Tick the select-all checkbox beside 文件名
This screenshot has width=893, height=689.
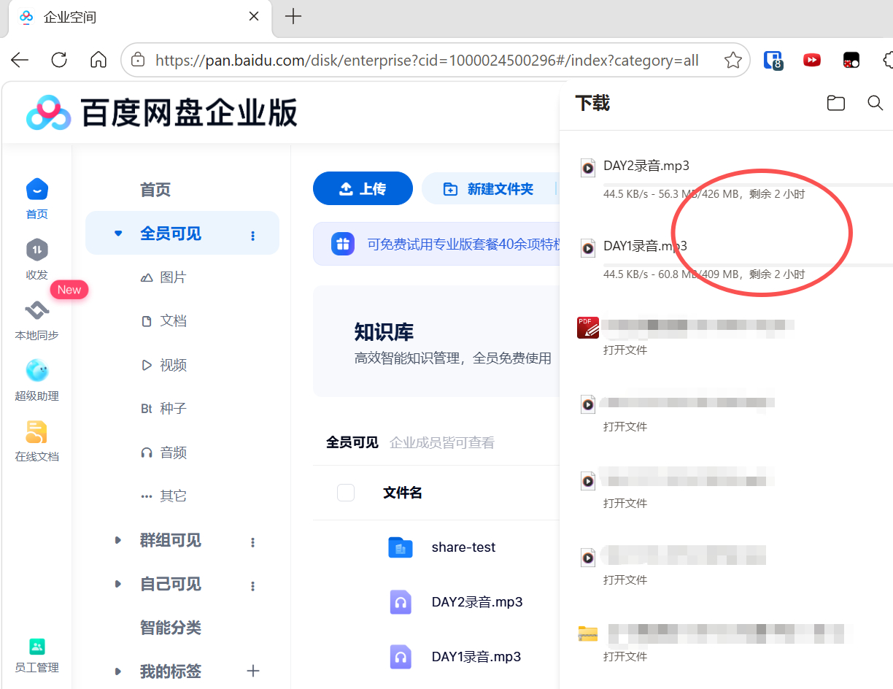(346, 493)
